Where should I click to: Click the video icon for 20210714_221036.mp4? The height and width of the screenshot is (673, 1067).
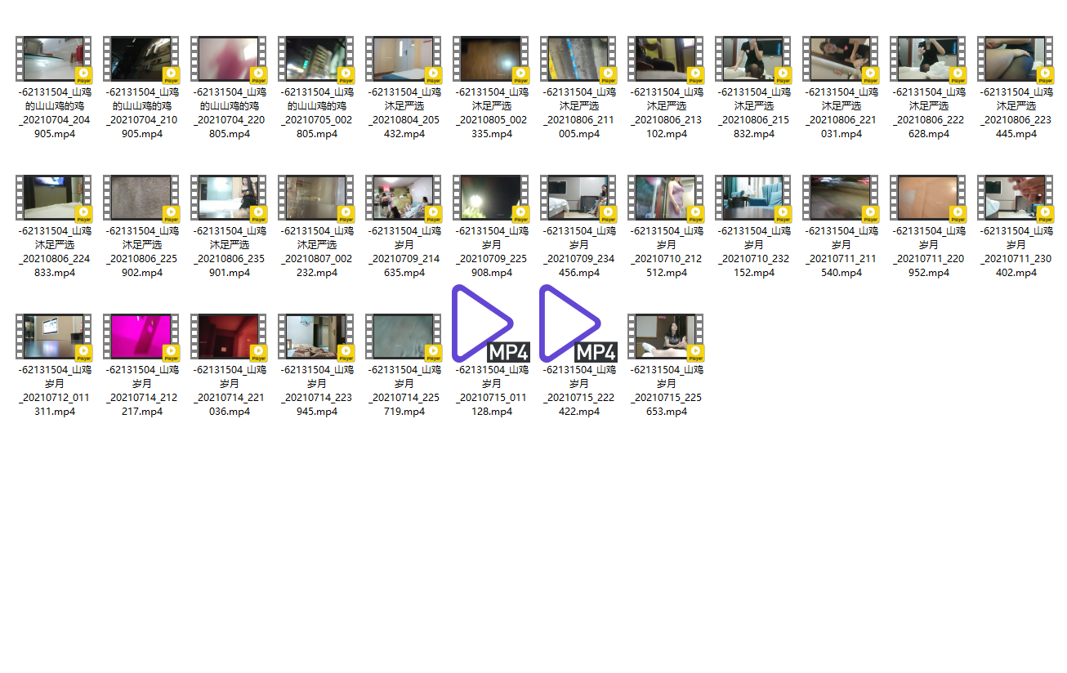[x=229, y=336]
